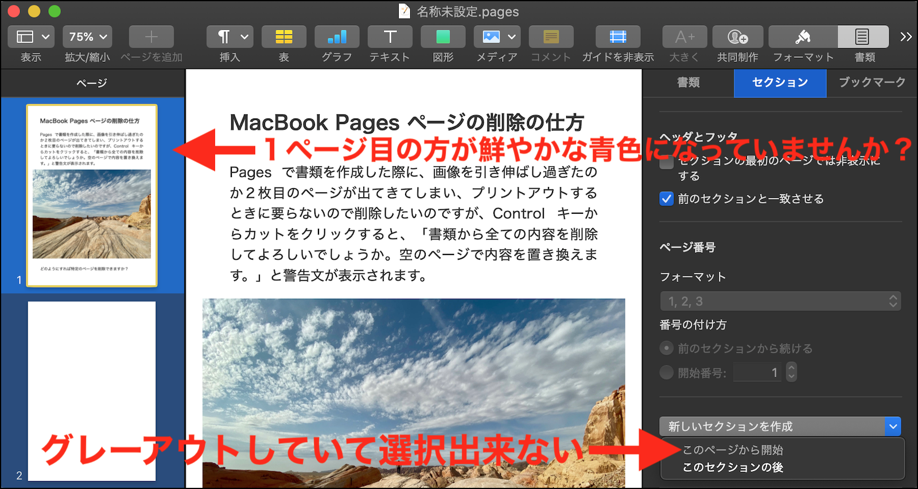Open the Format (フォーマット) paintbrush icon
The width and height of the screenshot is (918, 489).
[803, 37]
